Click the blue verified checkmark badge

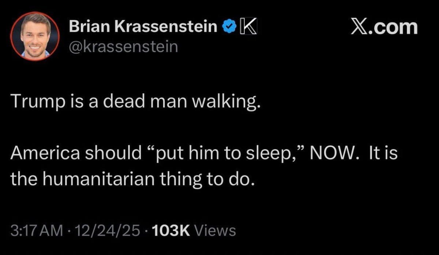coord(229,27)
